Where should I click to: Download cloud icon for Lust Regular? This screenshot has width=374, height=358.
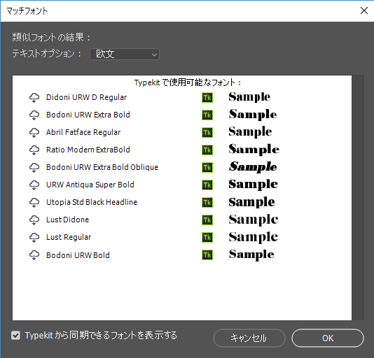tap(34, 238)
